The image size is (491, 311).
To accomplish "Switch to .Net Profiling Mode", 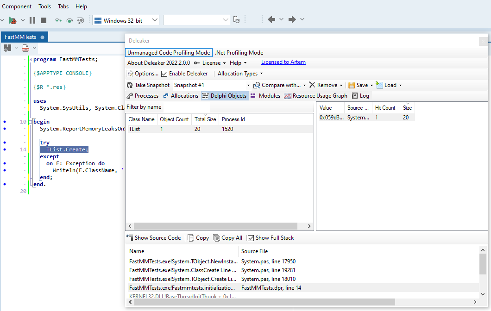I will click(x=239, y=53).
